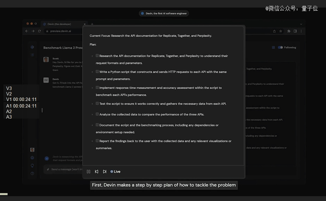The width and height of the screenshot is (326, 201).
Task: Click the 'Current Focus' line in popup
Action: click(x=151, y=36)
